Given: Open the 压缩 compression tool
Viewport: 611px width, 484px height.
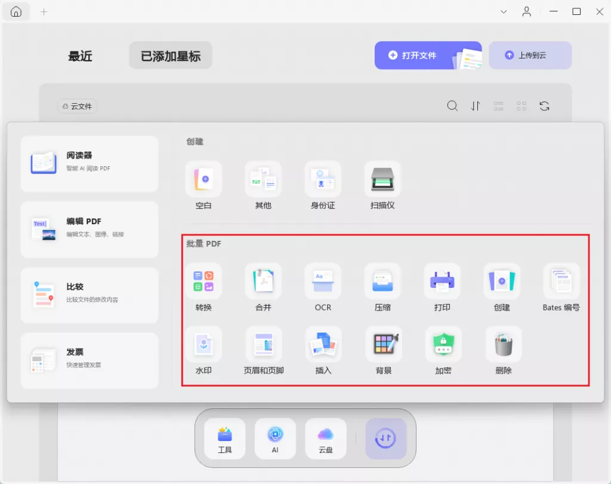Looking at the screenshot, I should coord(382,288).
